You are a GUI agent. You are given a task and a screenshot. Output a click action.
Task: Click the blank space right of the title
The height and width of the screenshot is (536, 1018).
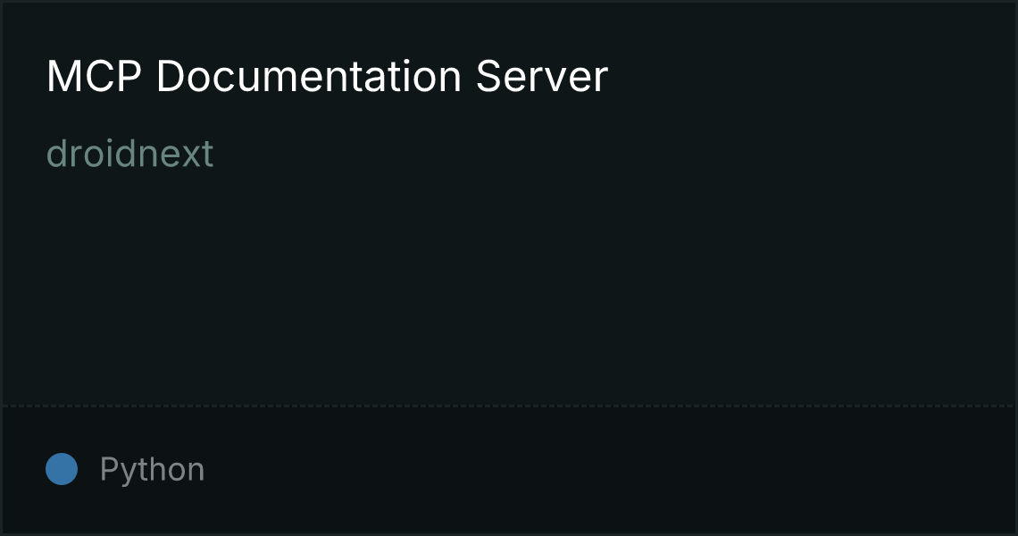[x=812, y=77]
